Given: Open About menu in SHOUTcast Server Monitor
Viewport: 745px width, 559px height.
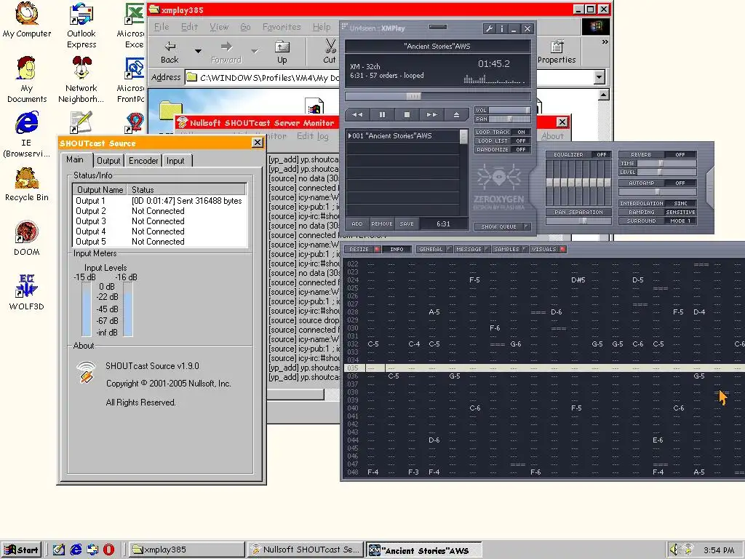Looking at the screenshot, I should [x=553, y=136].
